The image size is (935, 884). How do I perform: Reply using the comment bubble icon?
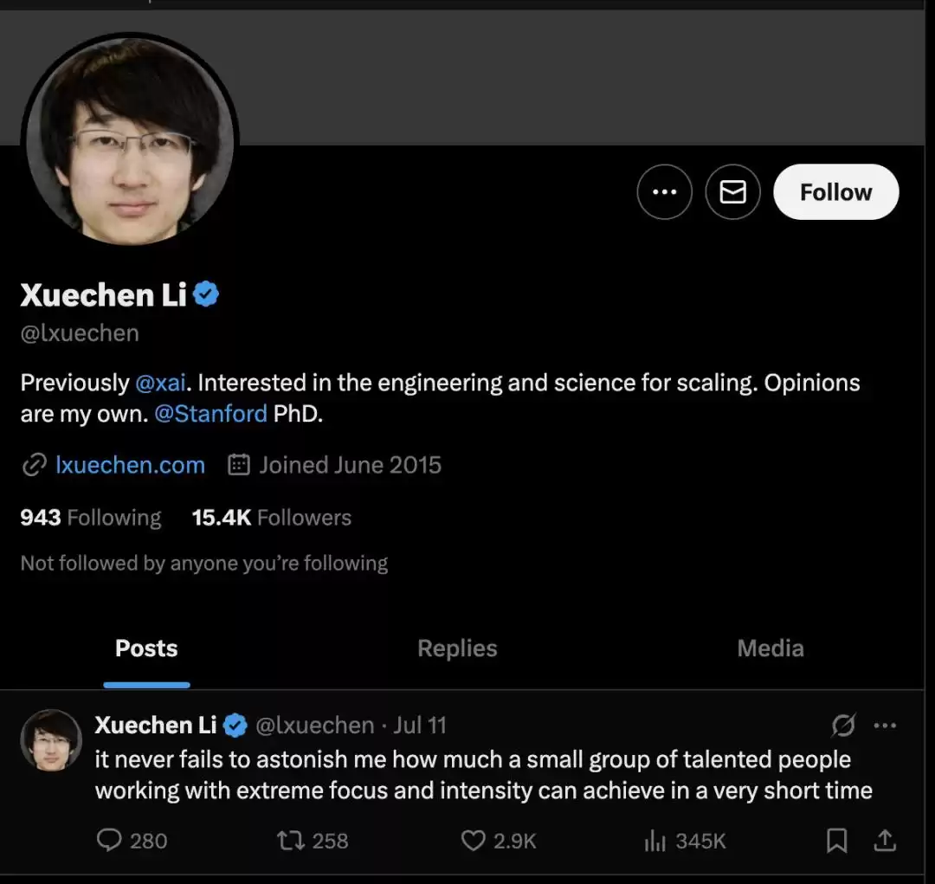point(109,840)
